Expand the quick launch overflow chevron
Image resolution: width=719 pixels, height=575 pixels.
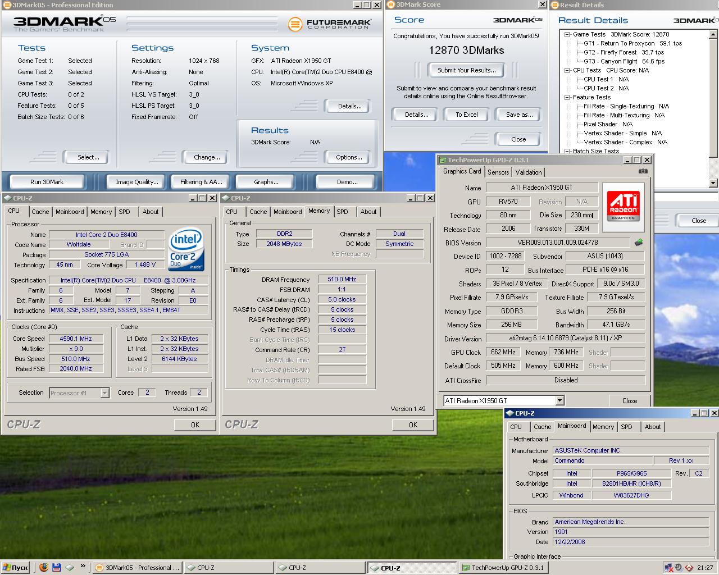click(x=83, y=566)
